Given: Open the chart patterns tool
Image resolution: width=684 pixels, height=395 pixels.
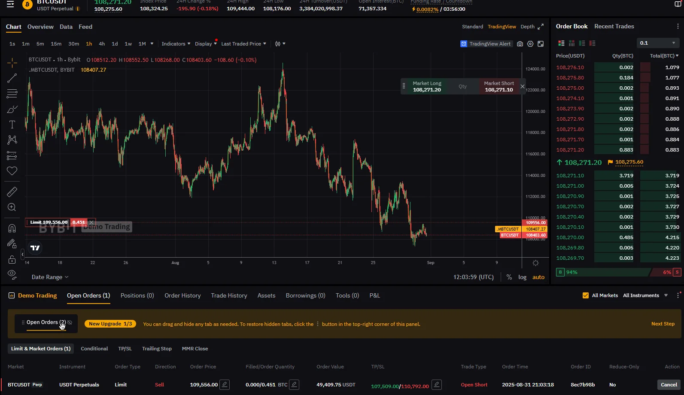Looking at the screenshot, I should (12, 140).
